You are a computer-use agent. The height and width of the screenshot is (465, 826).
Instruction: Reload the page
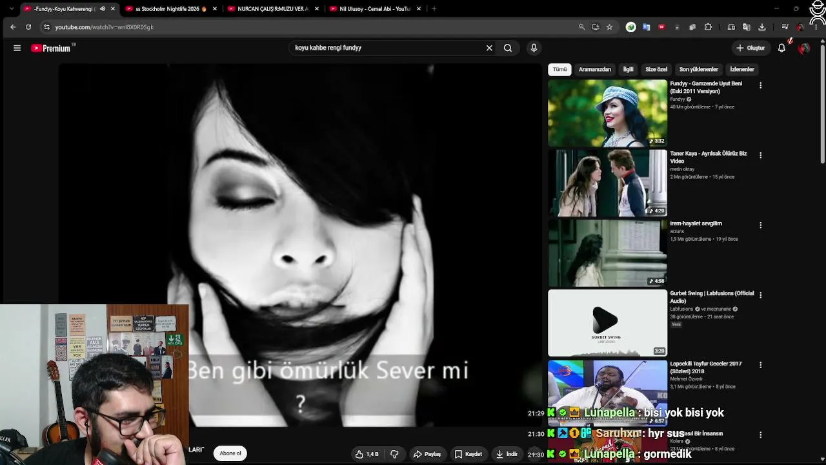(x=28, y=27)
